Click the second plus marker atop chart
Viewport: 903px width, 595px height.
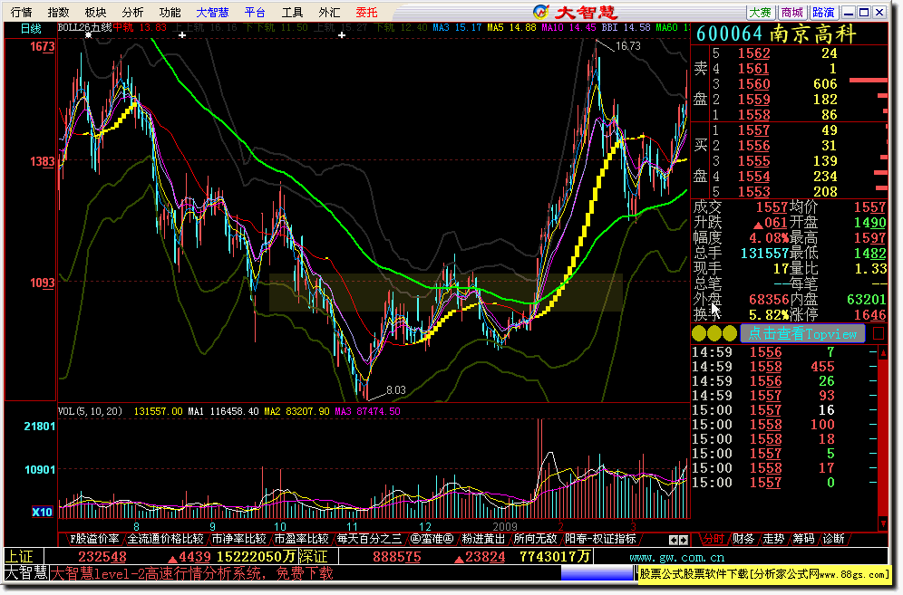pyautogui.click(x=182, y=35)
